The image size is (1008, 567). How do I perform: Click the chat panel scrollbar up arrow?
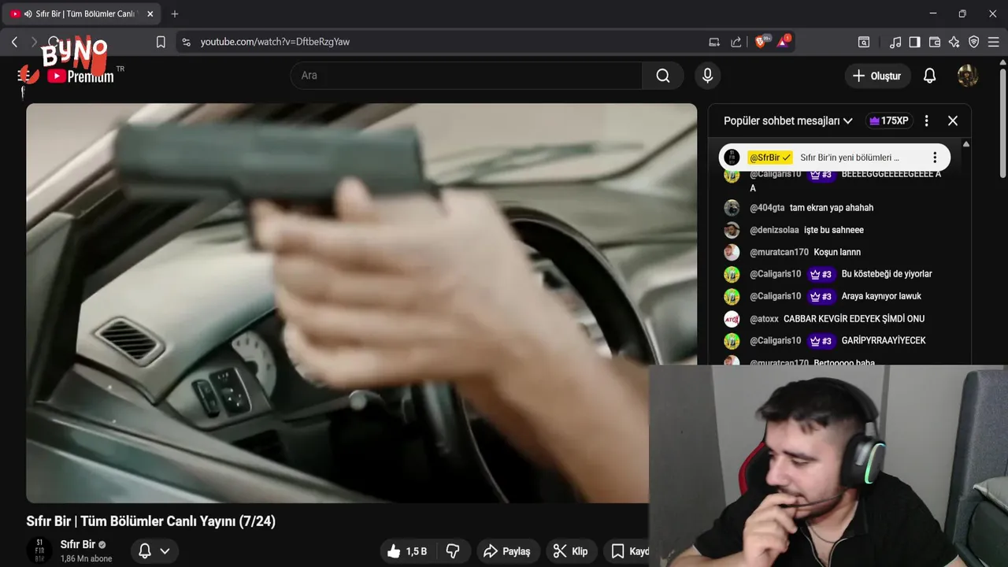pos(966,145)
